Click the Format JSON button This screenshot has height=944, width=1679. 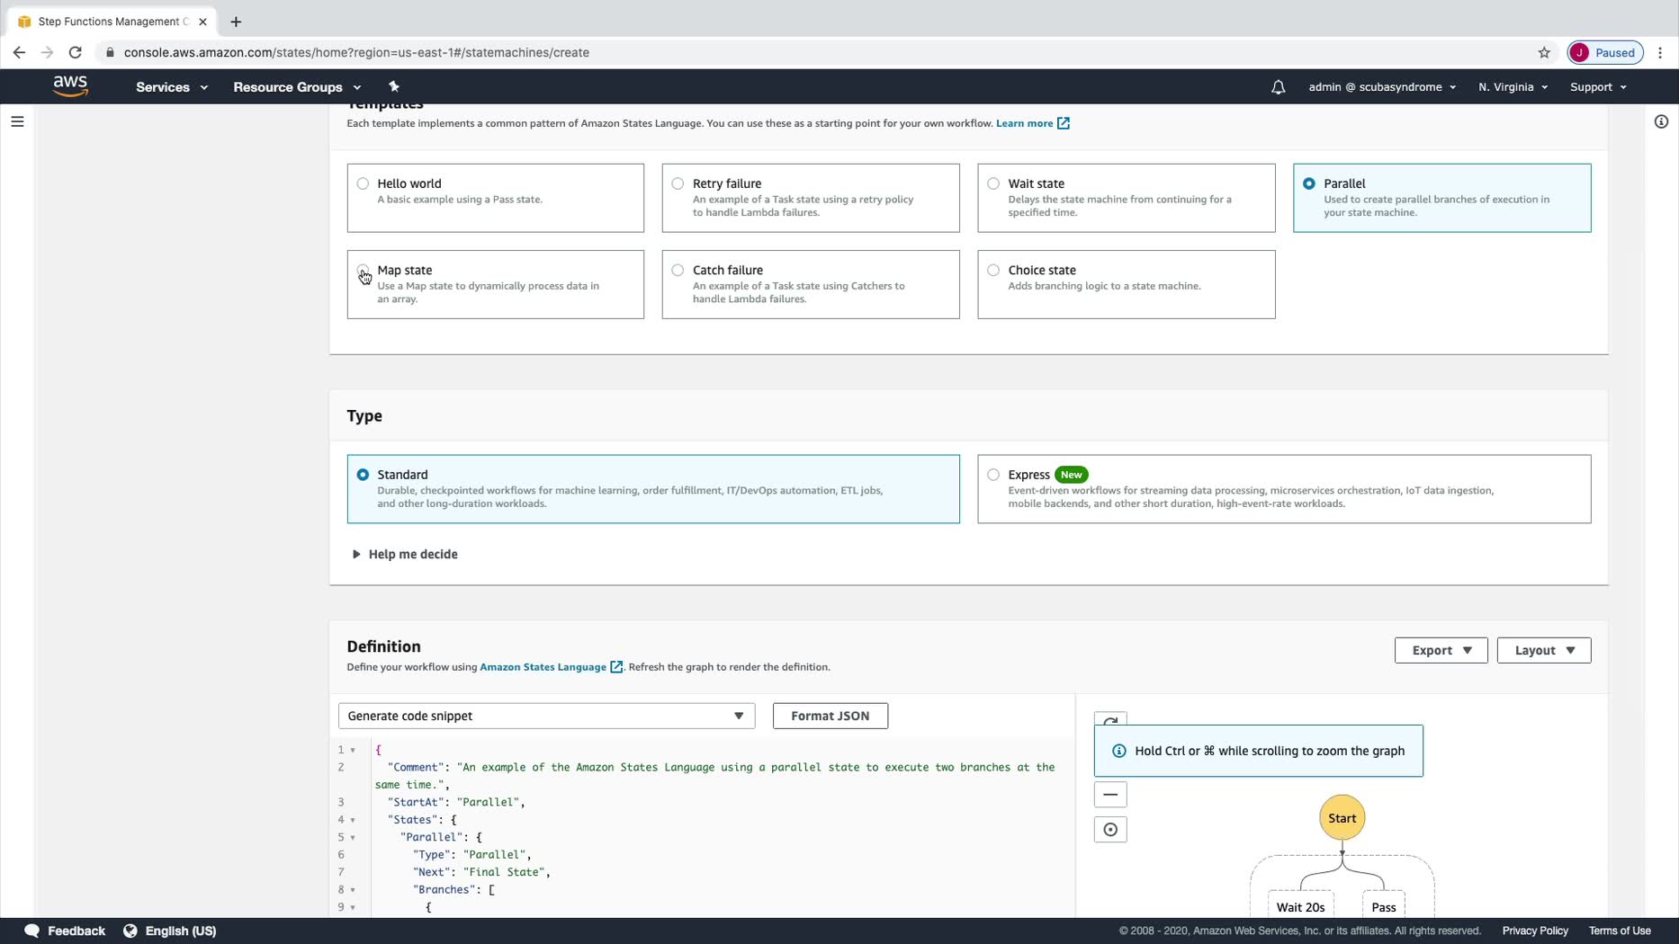pos(830,716)
